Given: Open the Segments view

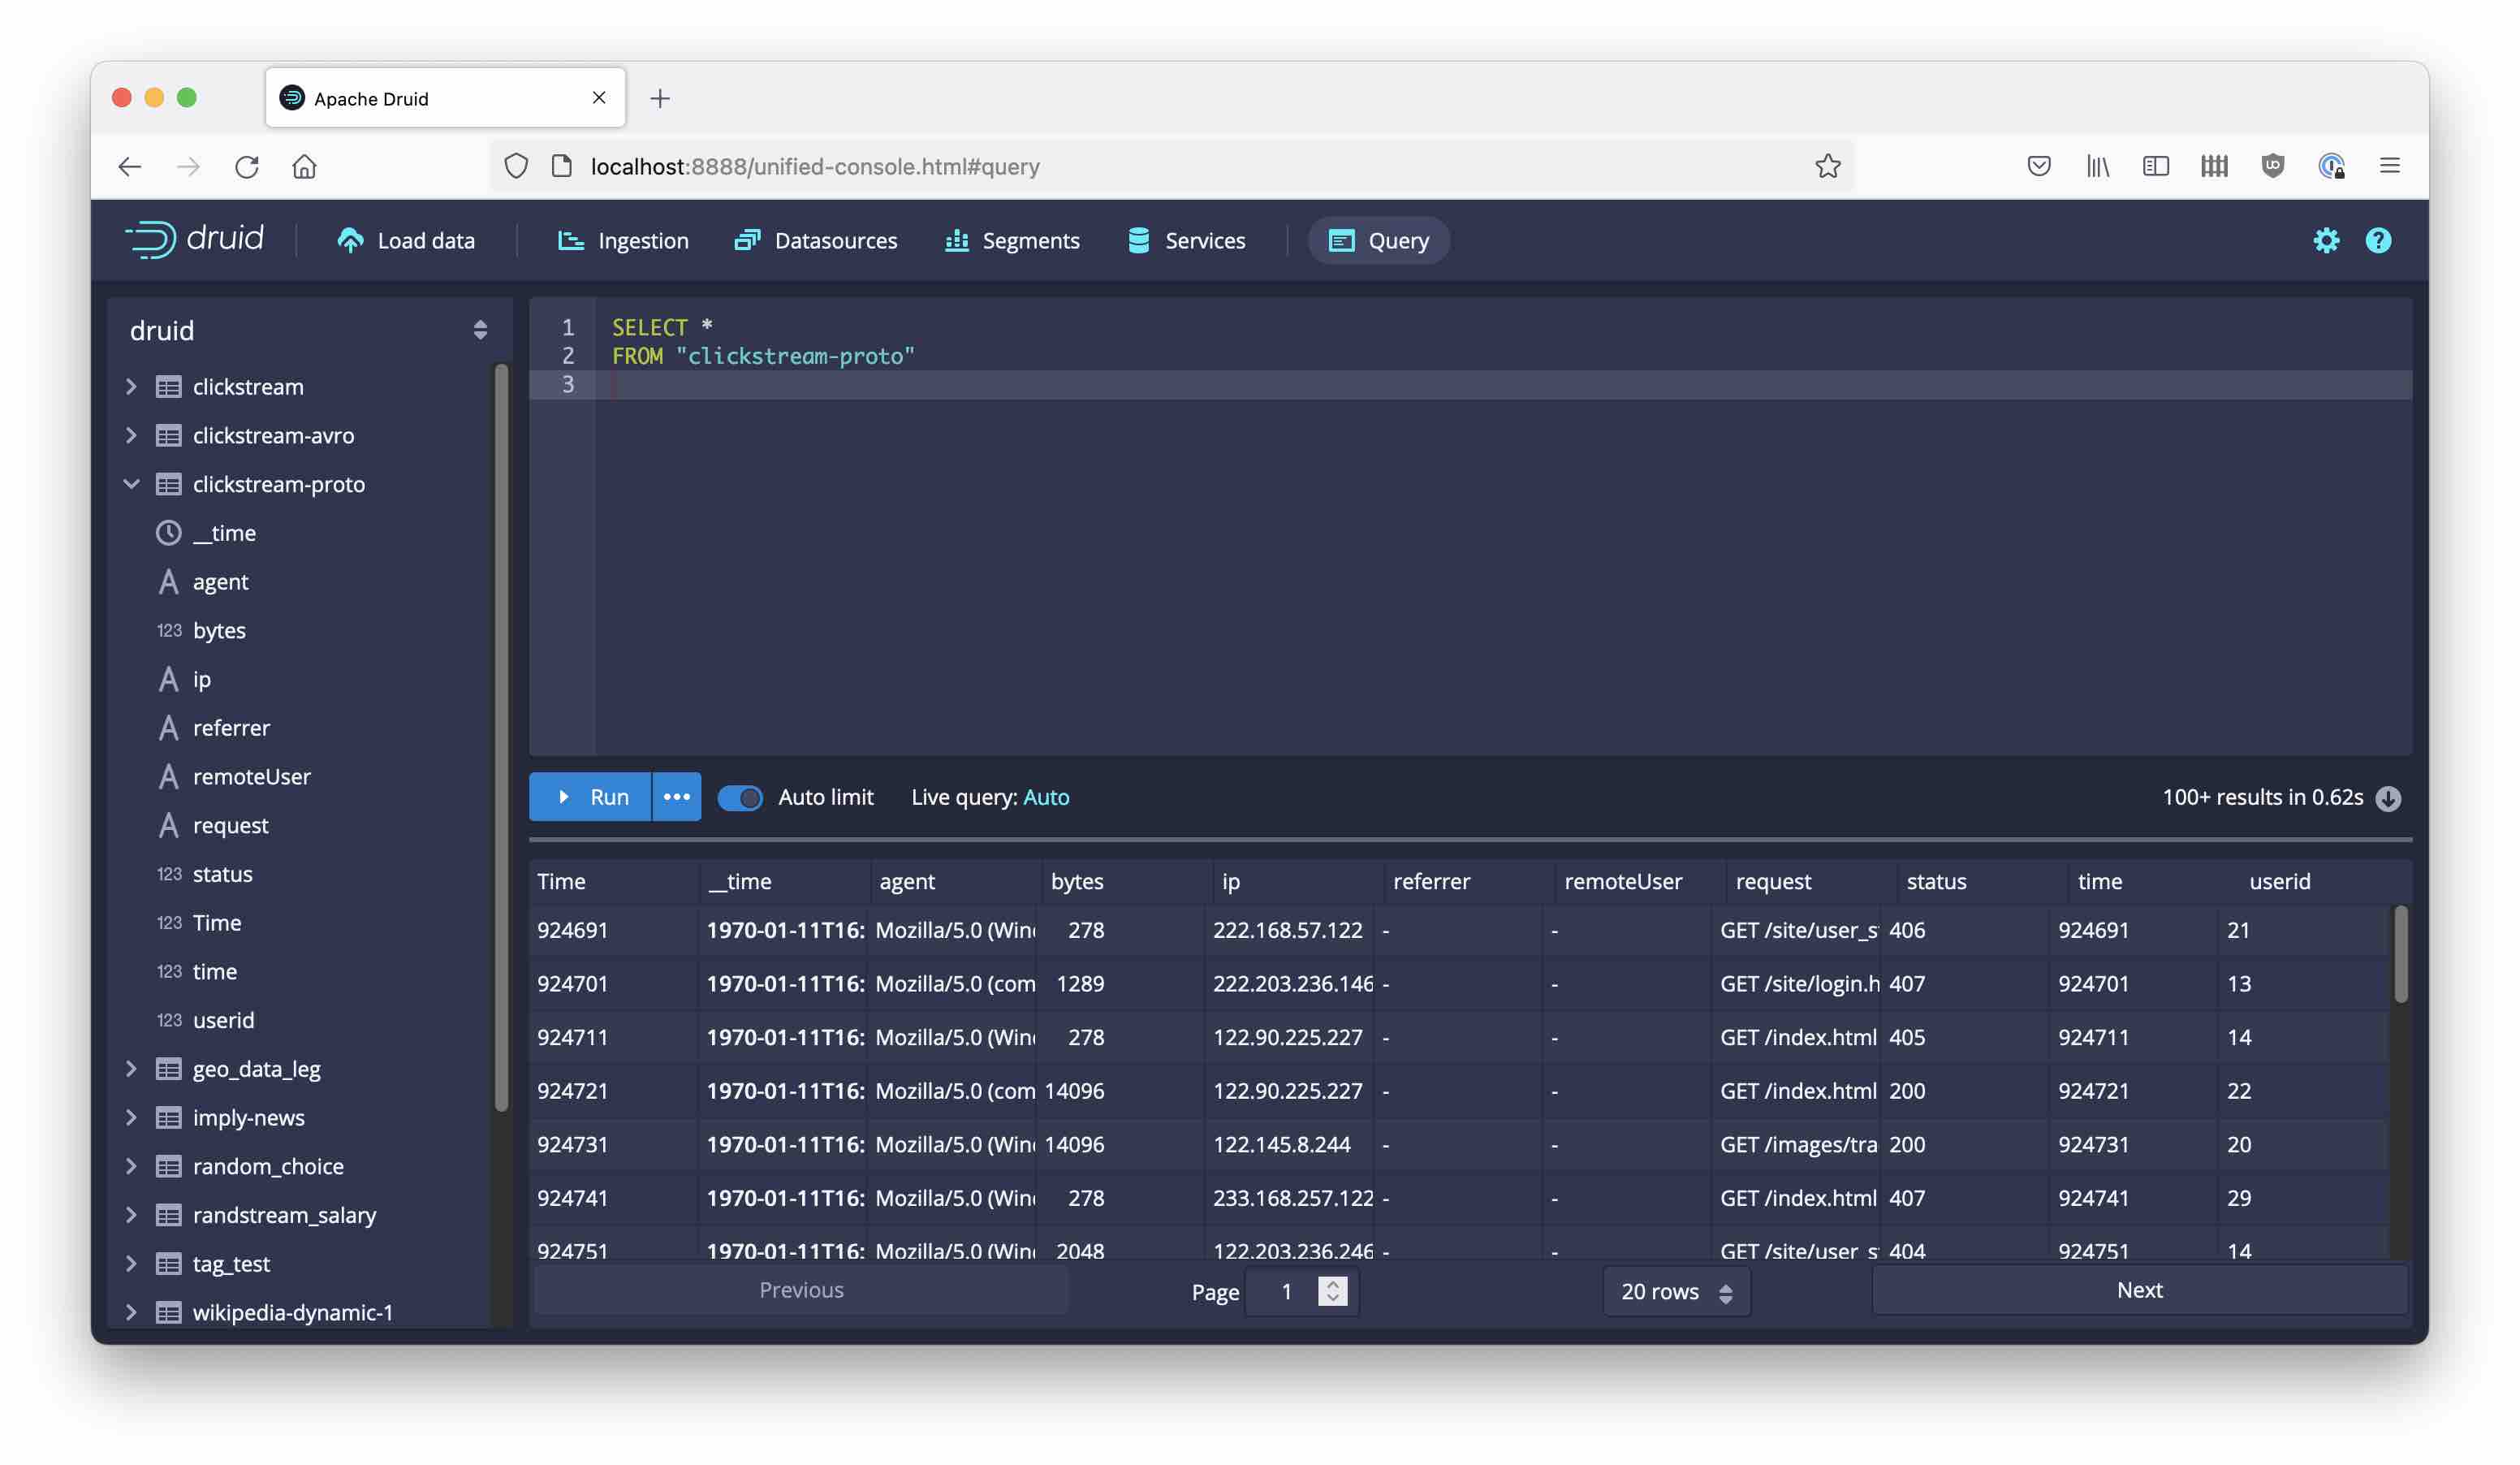Looking at the screenshot, I should [1011, 240].
